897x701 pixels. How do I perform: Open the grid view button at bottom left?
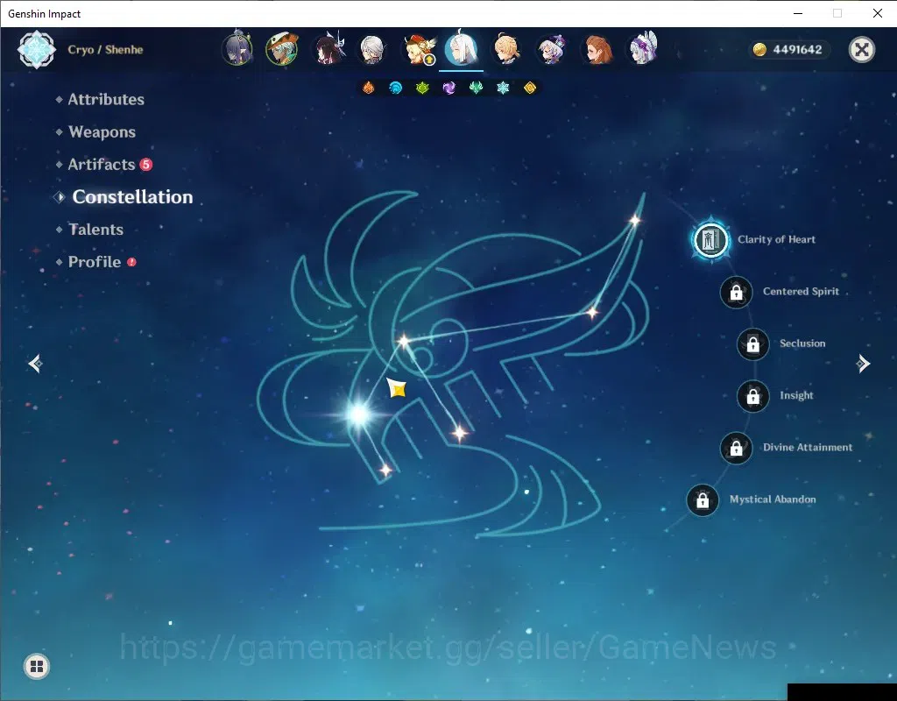[x=37, y=666]
